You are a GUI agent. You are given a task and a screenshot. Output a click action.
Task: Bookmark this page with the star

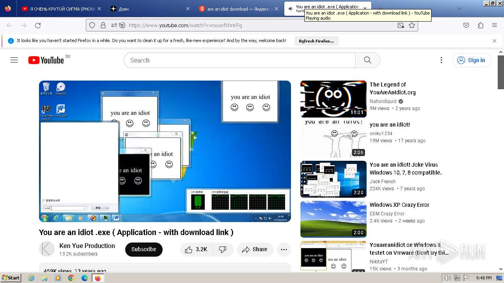[x=412, y=25]
